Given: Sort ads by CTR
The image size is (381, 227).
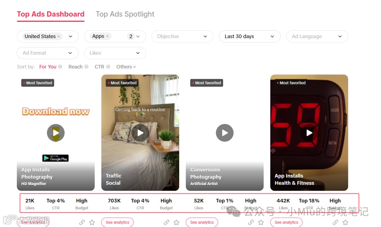Looking at the screenshot, I should 99,67.
